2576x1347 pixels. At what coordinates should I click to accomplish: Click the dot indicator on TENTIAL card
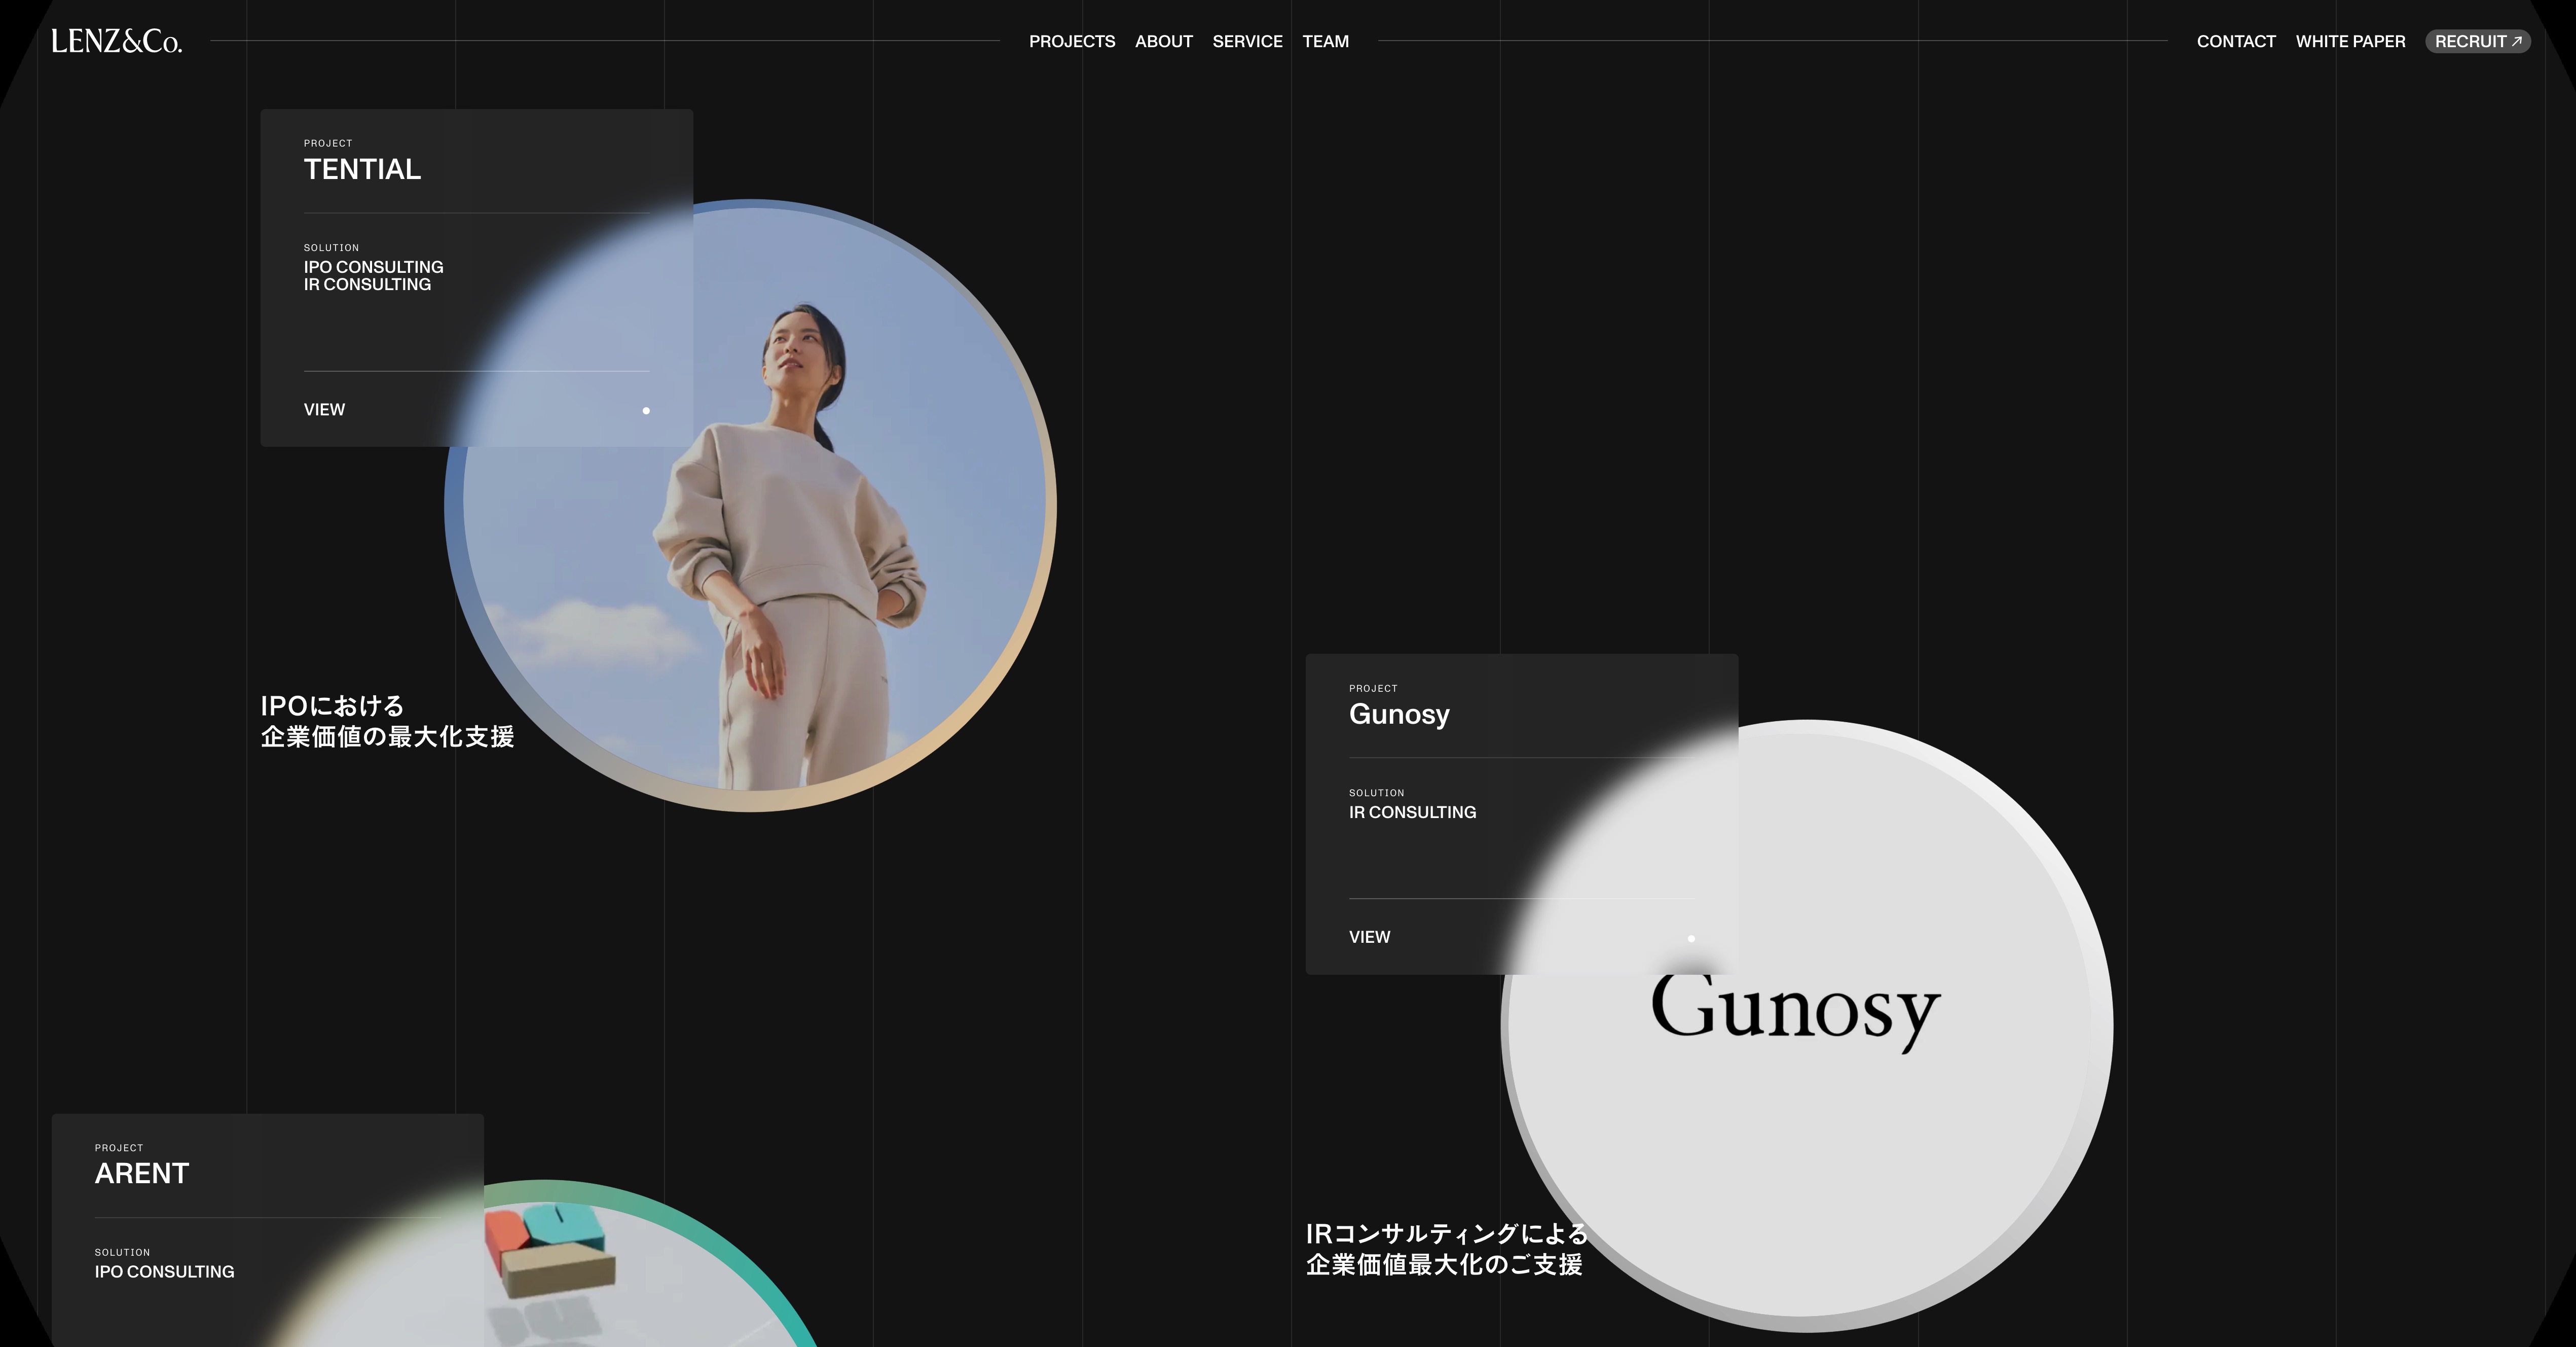click(646, 410)
